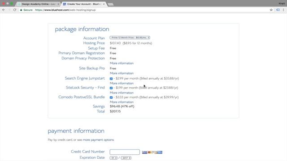The image size is (287, 161).
Task: Click the extension icon beside star
Action: [x=278, y=10]
